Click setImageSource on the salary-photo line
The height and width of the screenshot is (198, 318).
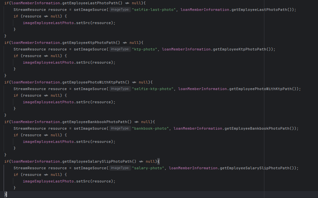click(90, 168)
